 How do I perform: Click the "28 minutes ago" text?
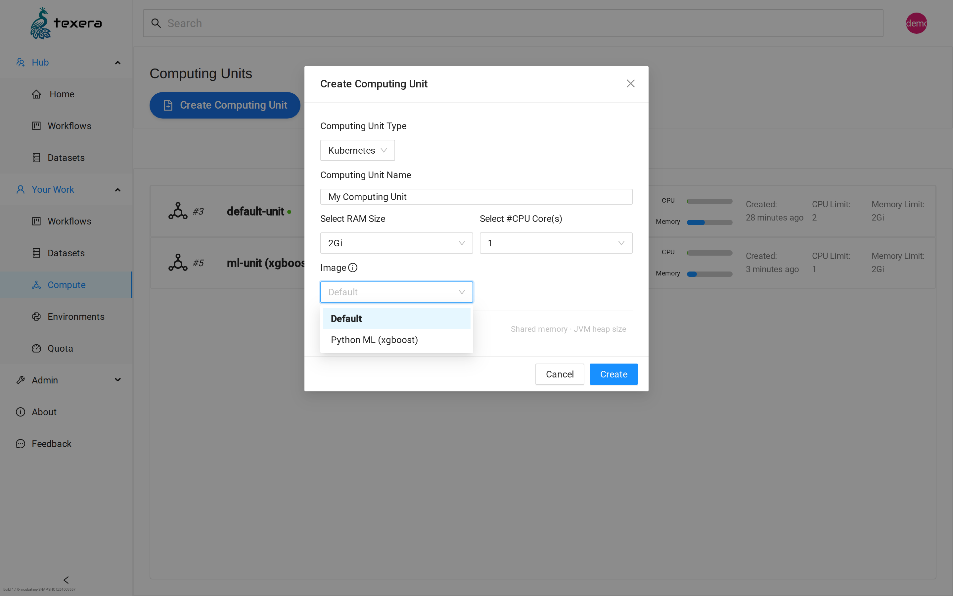click(x=774, y=218)
